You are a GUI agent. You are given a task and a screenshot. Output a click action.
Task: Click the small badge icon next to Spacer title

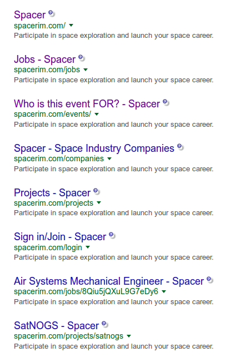coord(52,13)
